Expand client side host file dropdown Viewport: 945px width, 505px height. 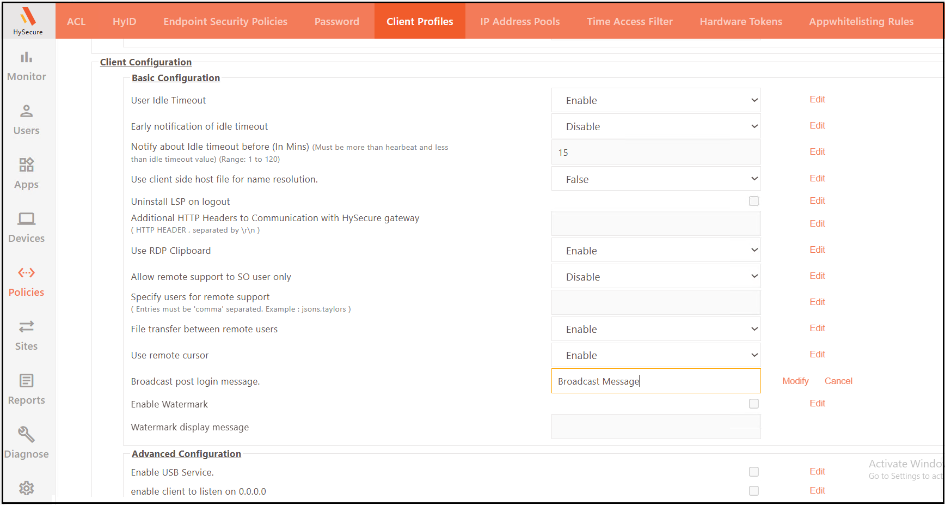(656, 179)
